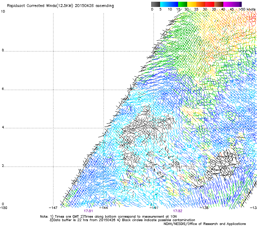The height and width of the screenshot is (226, 257).
Task: Click the purple time label 17:52
Action: tap(178, 211)
